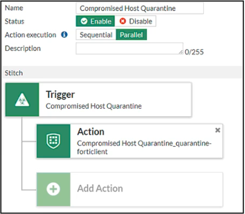
Task: Switch action execution to Sequential
Action: pos(96,35)
